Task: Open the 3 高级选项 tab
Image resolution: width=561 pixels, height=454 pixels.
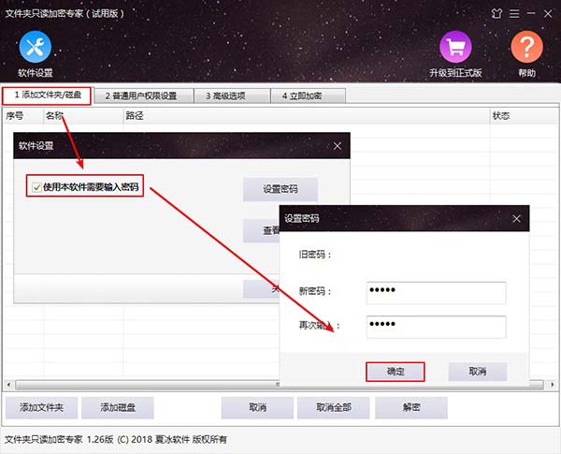Action: 232,96
